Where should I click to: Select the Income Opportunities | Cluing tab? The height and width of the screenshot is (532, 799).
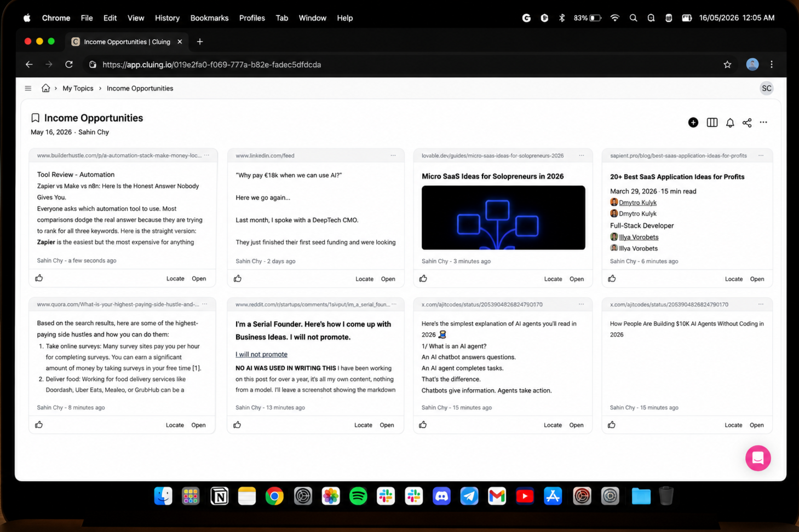coord(127,42)
